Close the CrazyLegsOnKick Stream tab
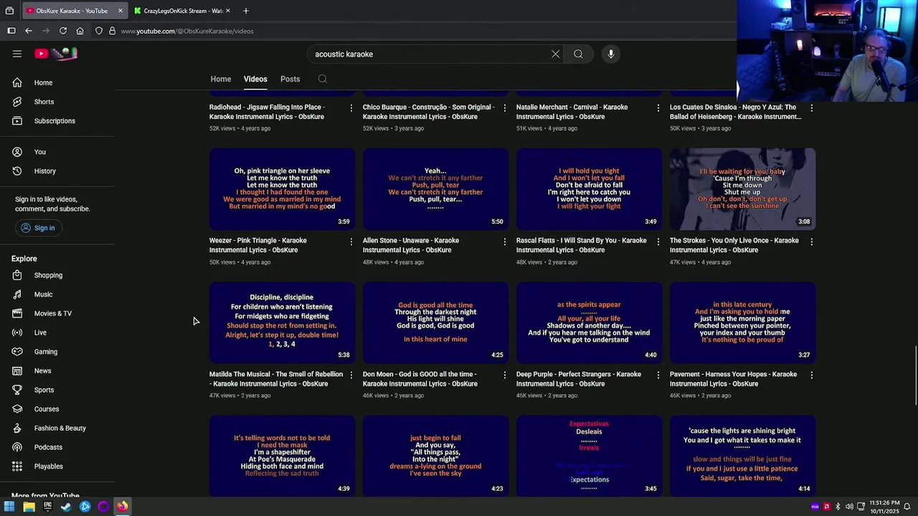 pos(228,11)
